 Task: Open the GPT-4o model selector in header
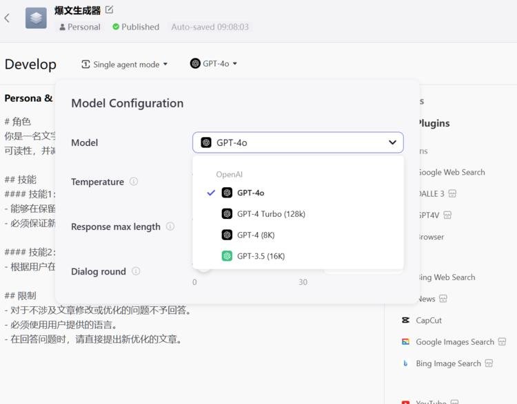tap(213, 63)
